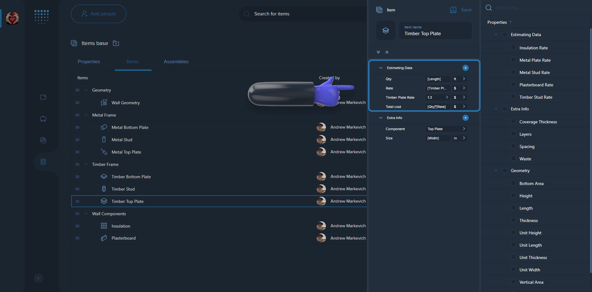Check the Estimating Data group checkbox
The image size is (592, 292).
click(505, 35)
